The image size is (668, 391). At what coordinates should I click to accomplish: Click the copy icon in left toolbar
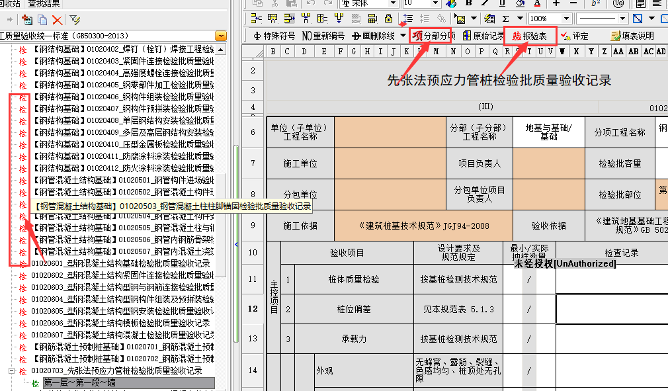42,21
